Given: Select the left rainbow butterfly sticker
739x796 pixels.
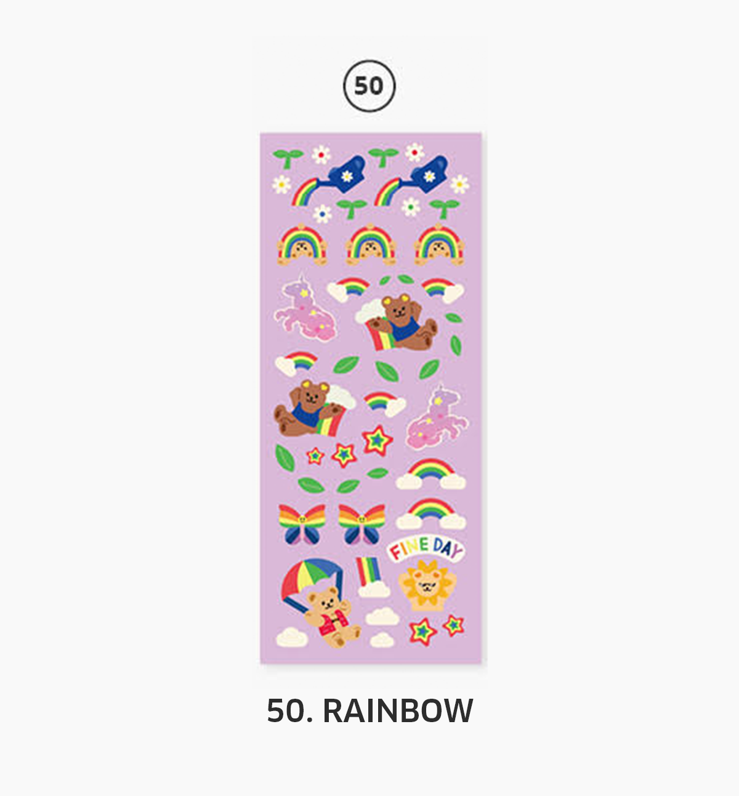Looking at the screenshot, I should tap(302, 524).
